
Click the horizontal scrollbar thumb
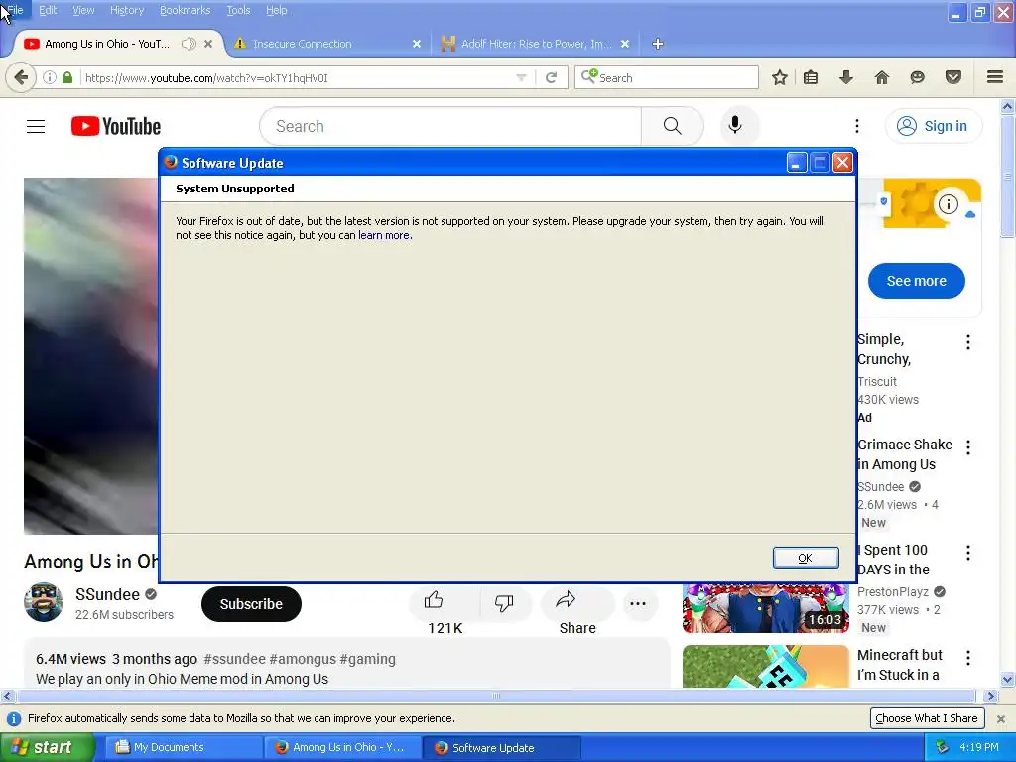click(496, 696)
